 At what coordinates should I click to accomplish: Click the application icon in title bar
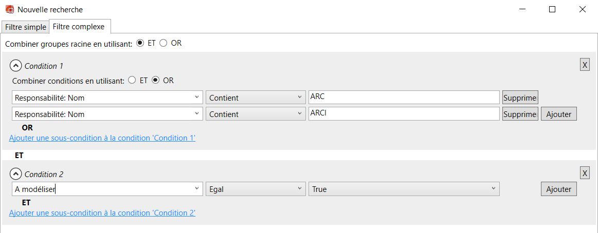(x=9, y=9)
